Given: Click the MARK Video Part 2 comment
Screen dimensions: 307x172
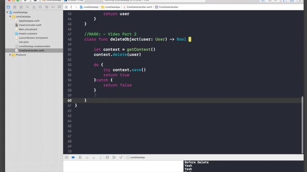Looking at the screenshot, I should click(110, 34).
